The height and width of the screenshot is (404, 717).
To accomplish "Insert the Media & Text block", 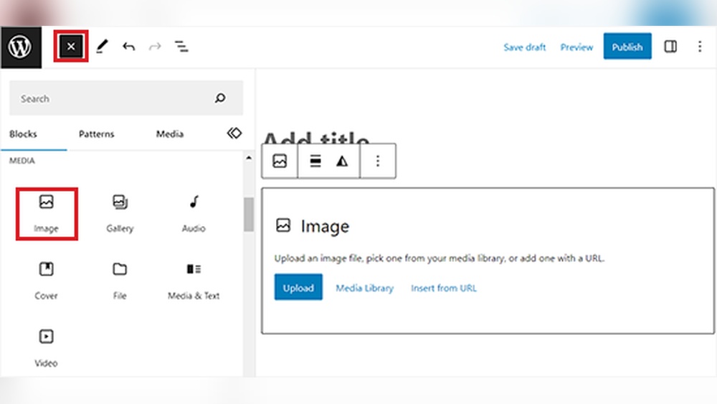I will click(x=194, y=281).
